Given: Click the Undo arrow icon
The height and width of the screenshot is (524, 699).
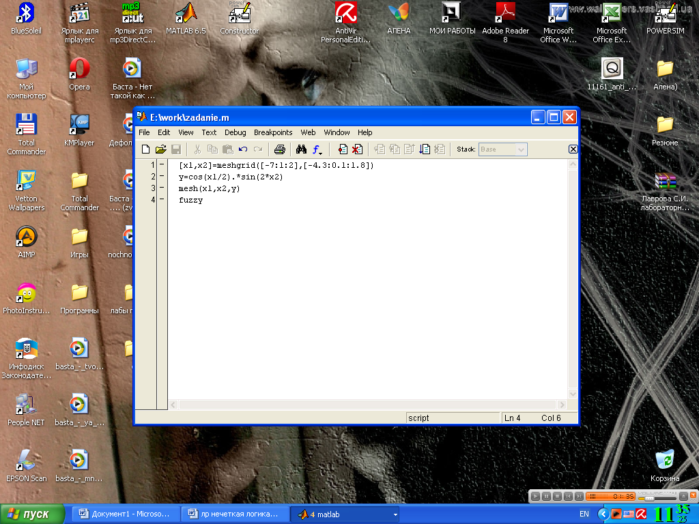Looking at the screenshot, I should pyautogui.click(x=243, y=149).
